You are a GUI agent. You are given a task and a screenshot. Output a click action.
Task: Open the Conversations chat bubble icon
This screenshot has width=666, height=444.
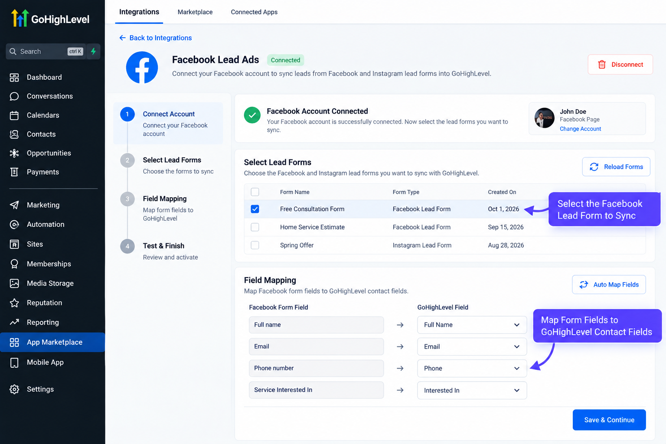point(14,96)
